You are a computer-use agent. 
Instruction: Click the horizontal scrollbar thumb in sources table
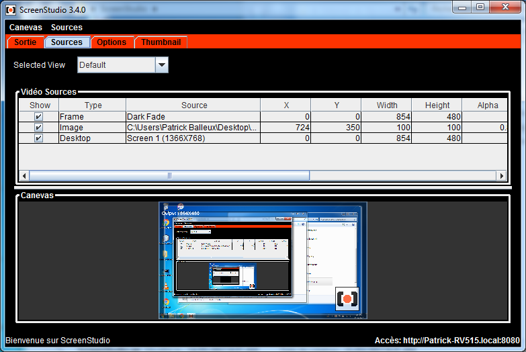169,175
